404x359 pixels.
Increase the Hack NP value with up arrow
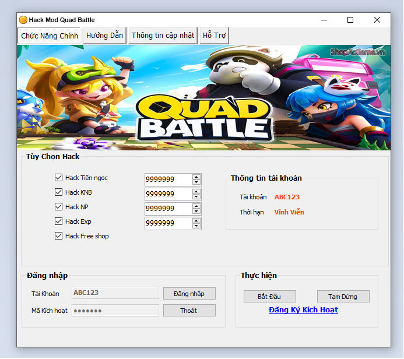point(196,206)
